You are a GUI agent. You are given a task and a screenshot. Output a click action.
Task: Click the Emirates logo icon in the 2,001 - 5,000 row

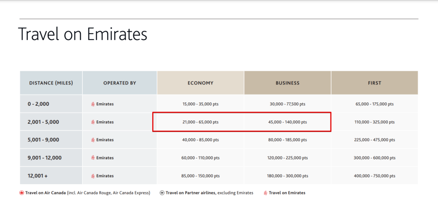(93, 122)
